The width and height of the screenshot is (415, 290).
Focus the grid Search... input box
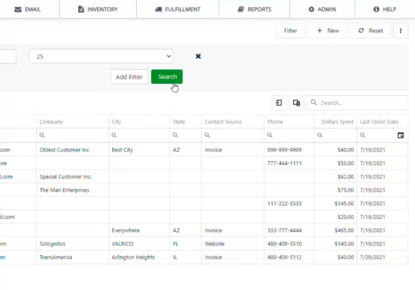click(357, 103)
